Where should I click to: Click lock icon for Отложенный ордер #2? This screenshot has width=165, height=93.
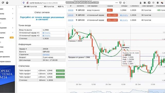(x=43, y=36)
